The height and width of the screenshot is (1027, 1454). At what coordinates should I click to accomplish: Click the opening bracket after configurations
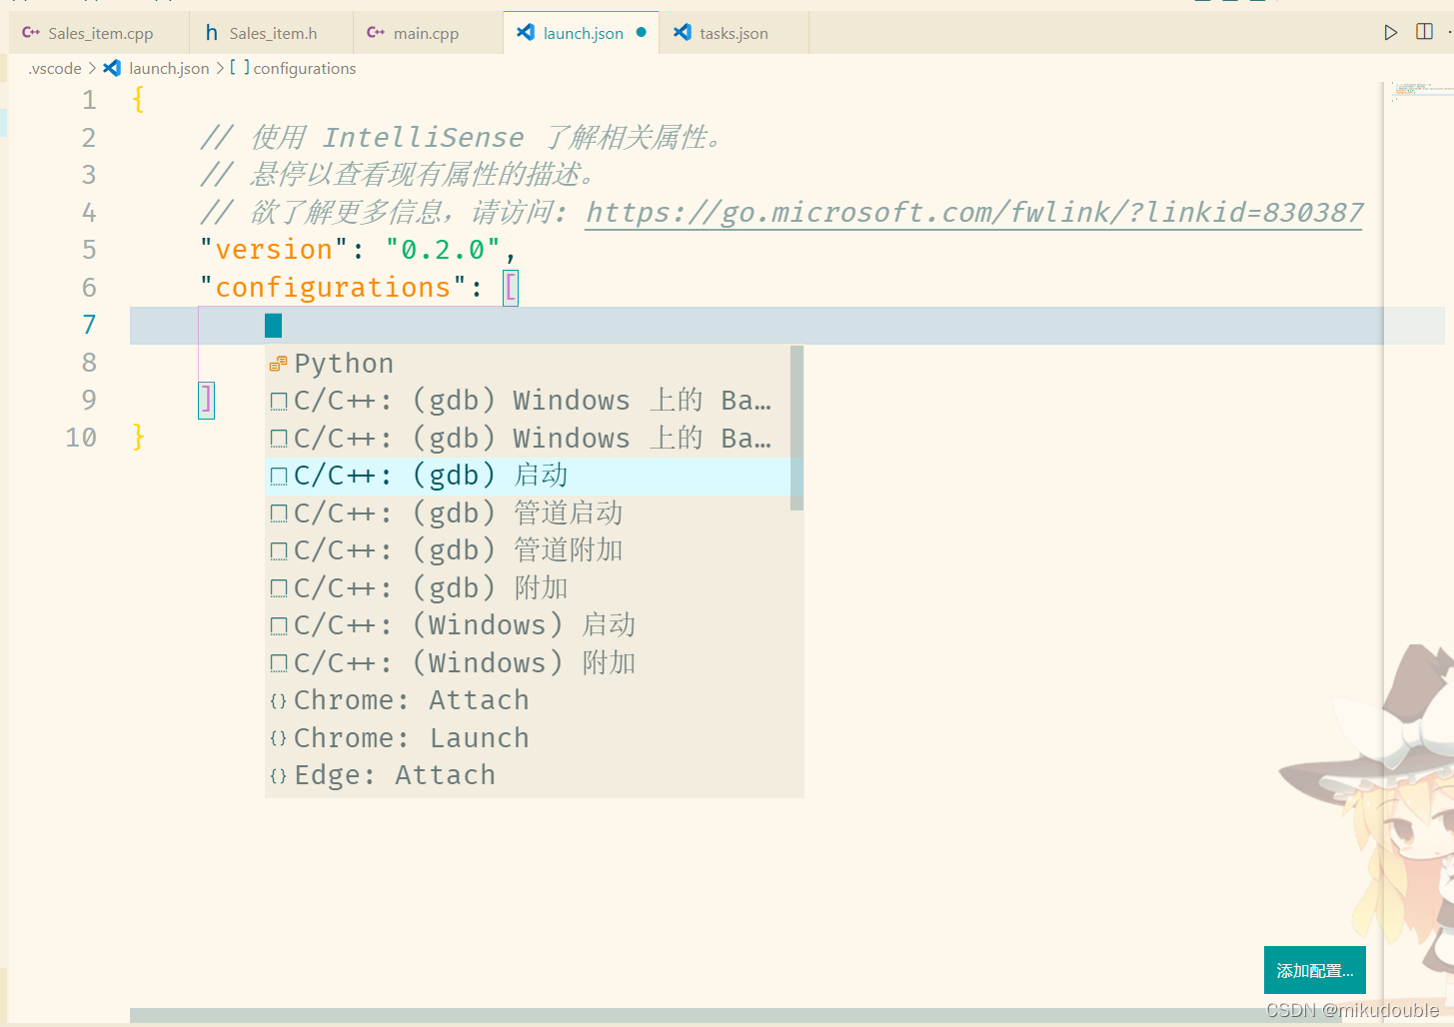pos(511,288)
